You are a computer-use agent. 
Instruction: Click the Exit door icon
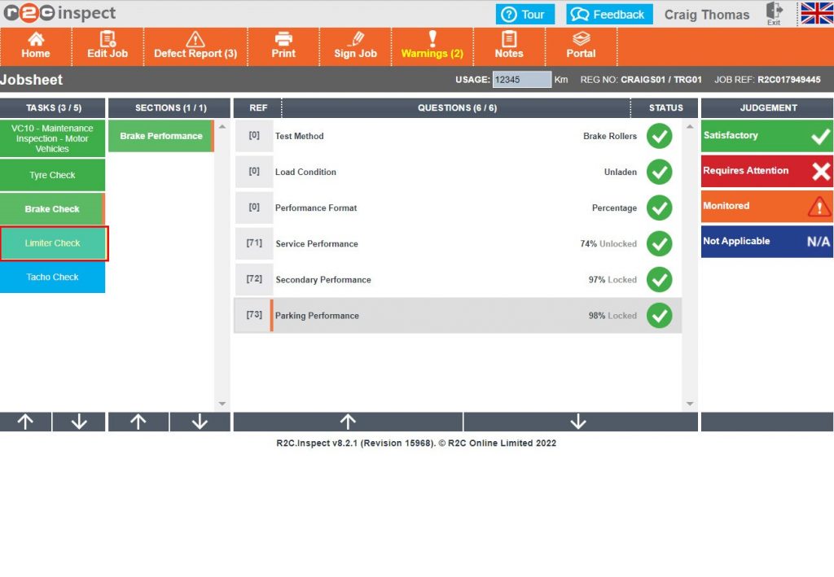[772, 14]
